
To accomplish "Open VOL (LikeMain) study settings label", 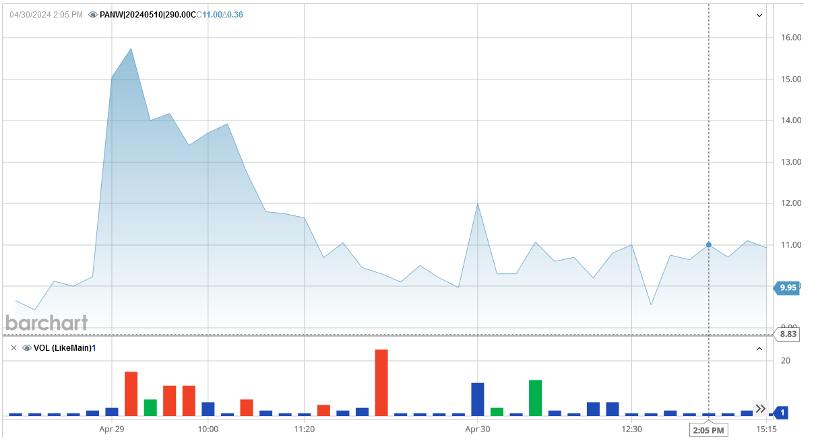I will click(x=62, y=348).
